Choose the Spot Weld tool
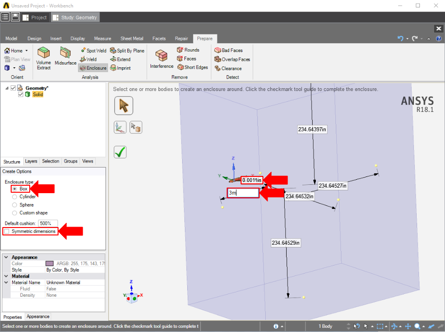Image resolution: width=445 pixels, height=332 pixels. (93, 51)
